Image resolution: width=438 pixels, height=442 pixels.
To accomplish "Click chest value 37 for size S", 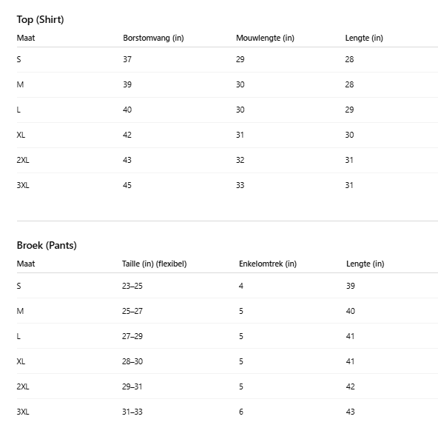I will point(127,59).
